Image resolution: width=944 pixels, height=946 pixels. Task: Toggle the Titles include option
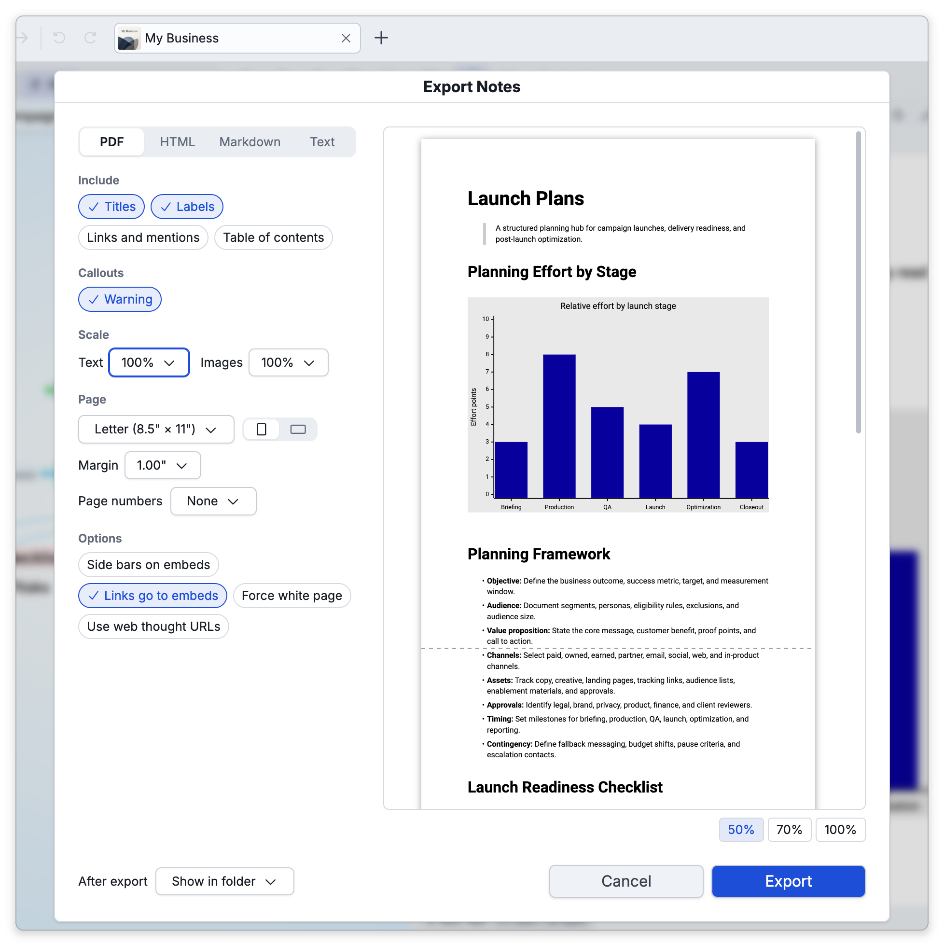[111, 207]
